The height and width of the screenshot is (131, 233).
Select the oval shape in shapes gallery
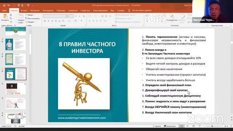tap(159, 15)
